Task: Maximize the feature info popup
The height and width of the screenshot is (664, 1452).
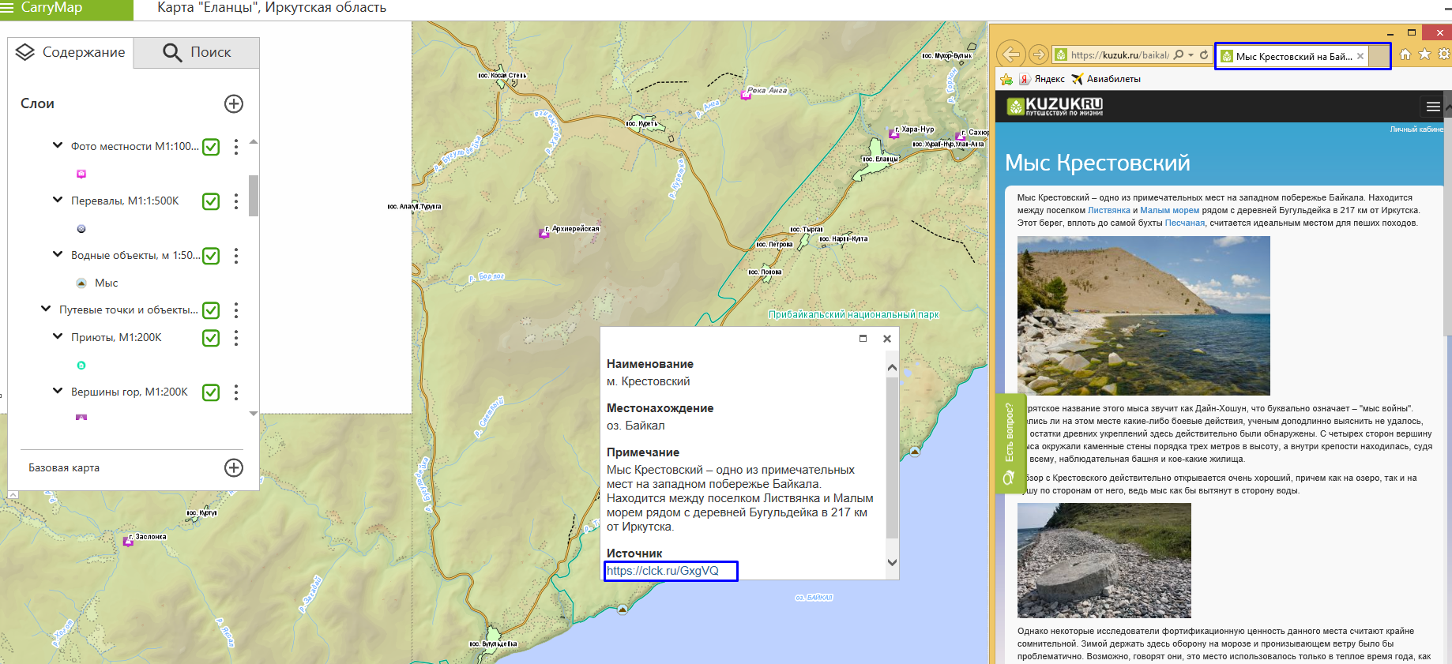Action: point(863,339)
